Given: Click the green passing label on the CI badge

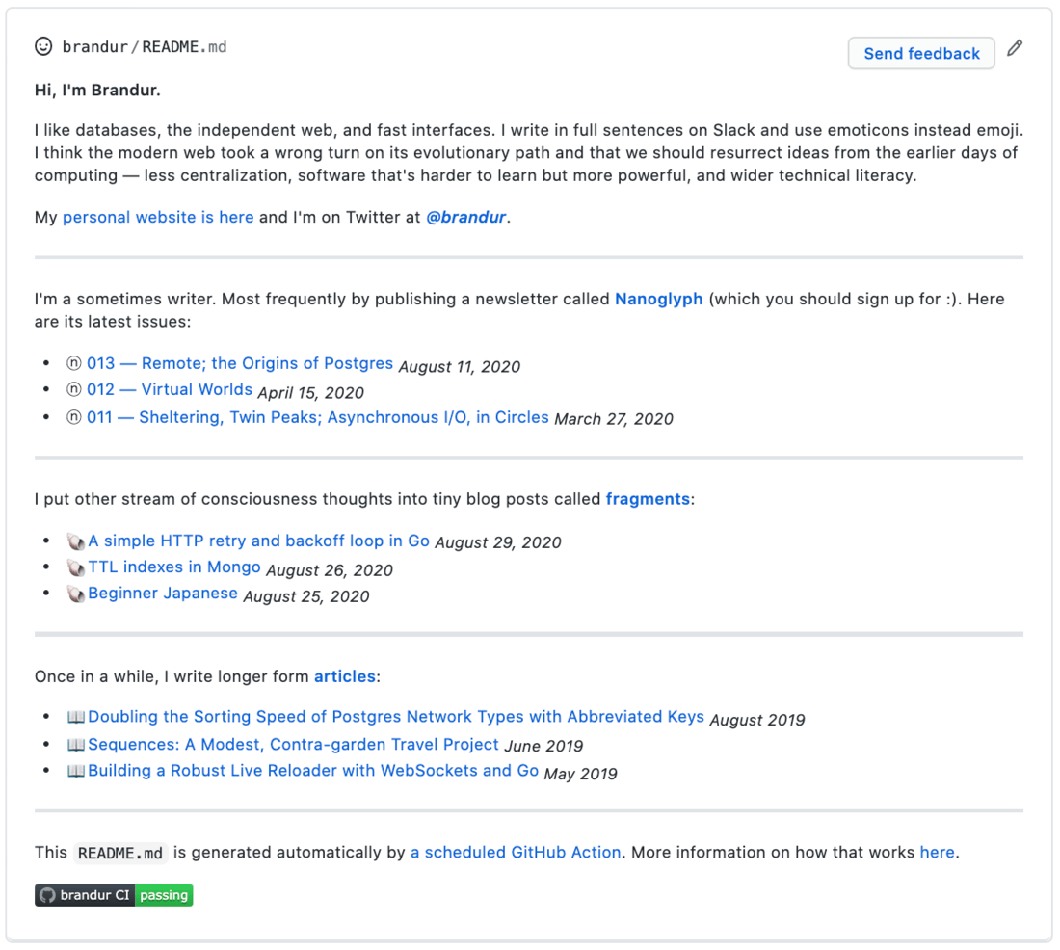Looking at the screenshot, I should pos(163,895).
